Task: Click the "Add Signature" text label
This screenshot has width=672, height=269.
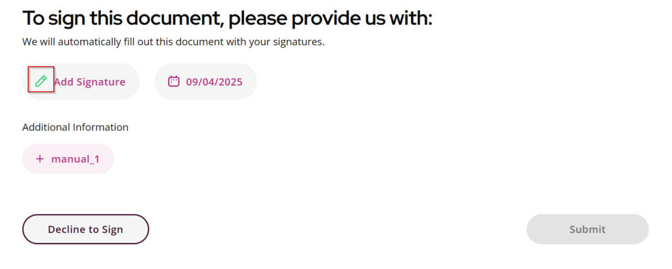Action: click(89, 82)
